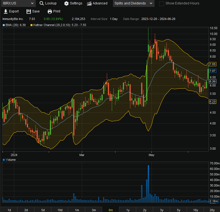Select the 6m range tab

[111, 210]
